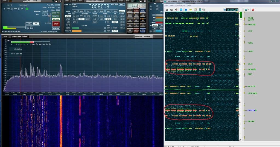Image resolution: width=280 pixels, height=147 pixels.
Task: Adjust the orange VOLUME slider
Action: click(x=88, y=31)
